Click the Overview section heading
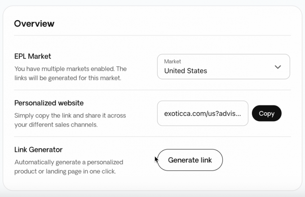This screenshot has height=197, width=305. tap(34, 23)
